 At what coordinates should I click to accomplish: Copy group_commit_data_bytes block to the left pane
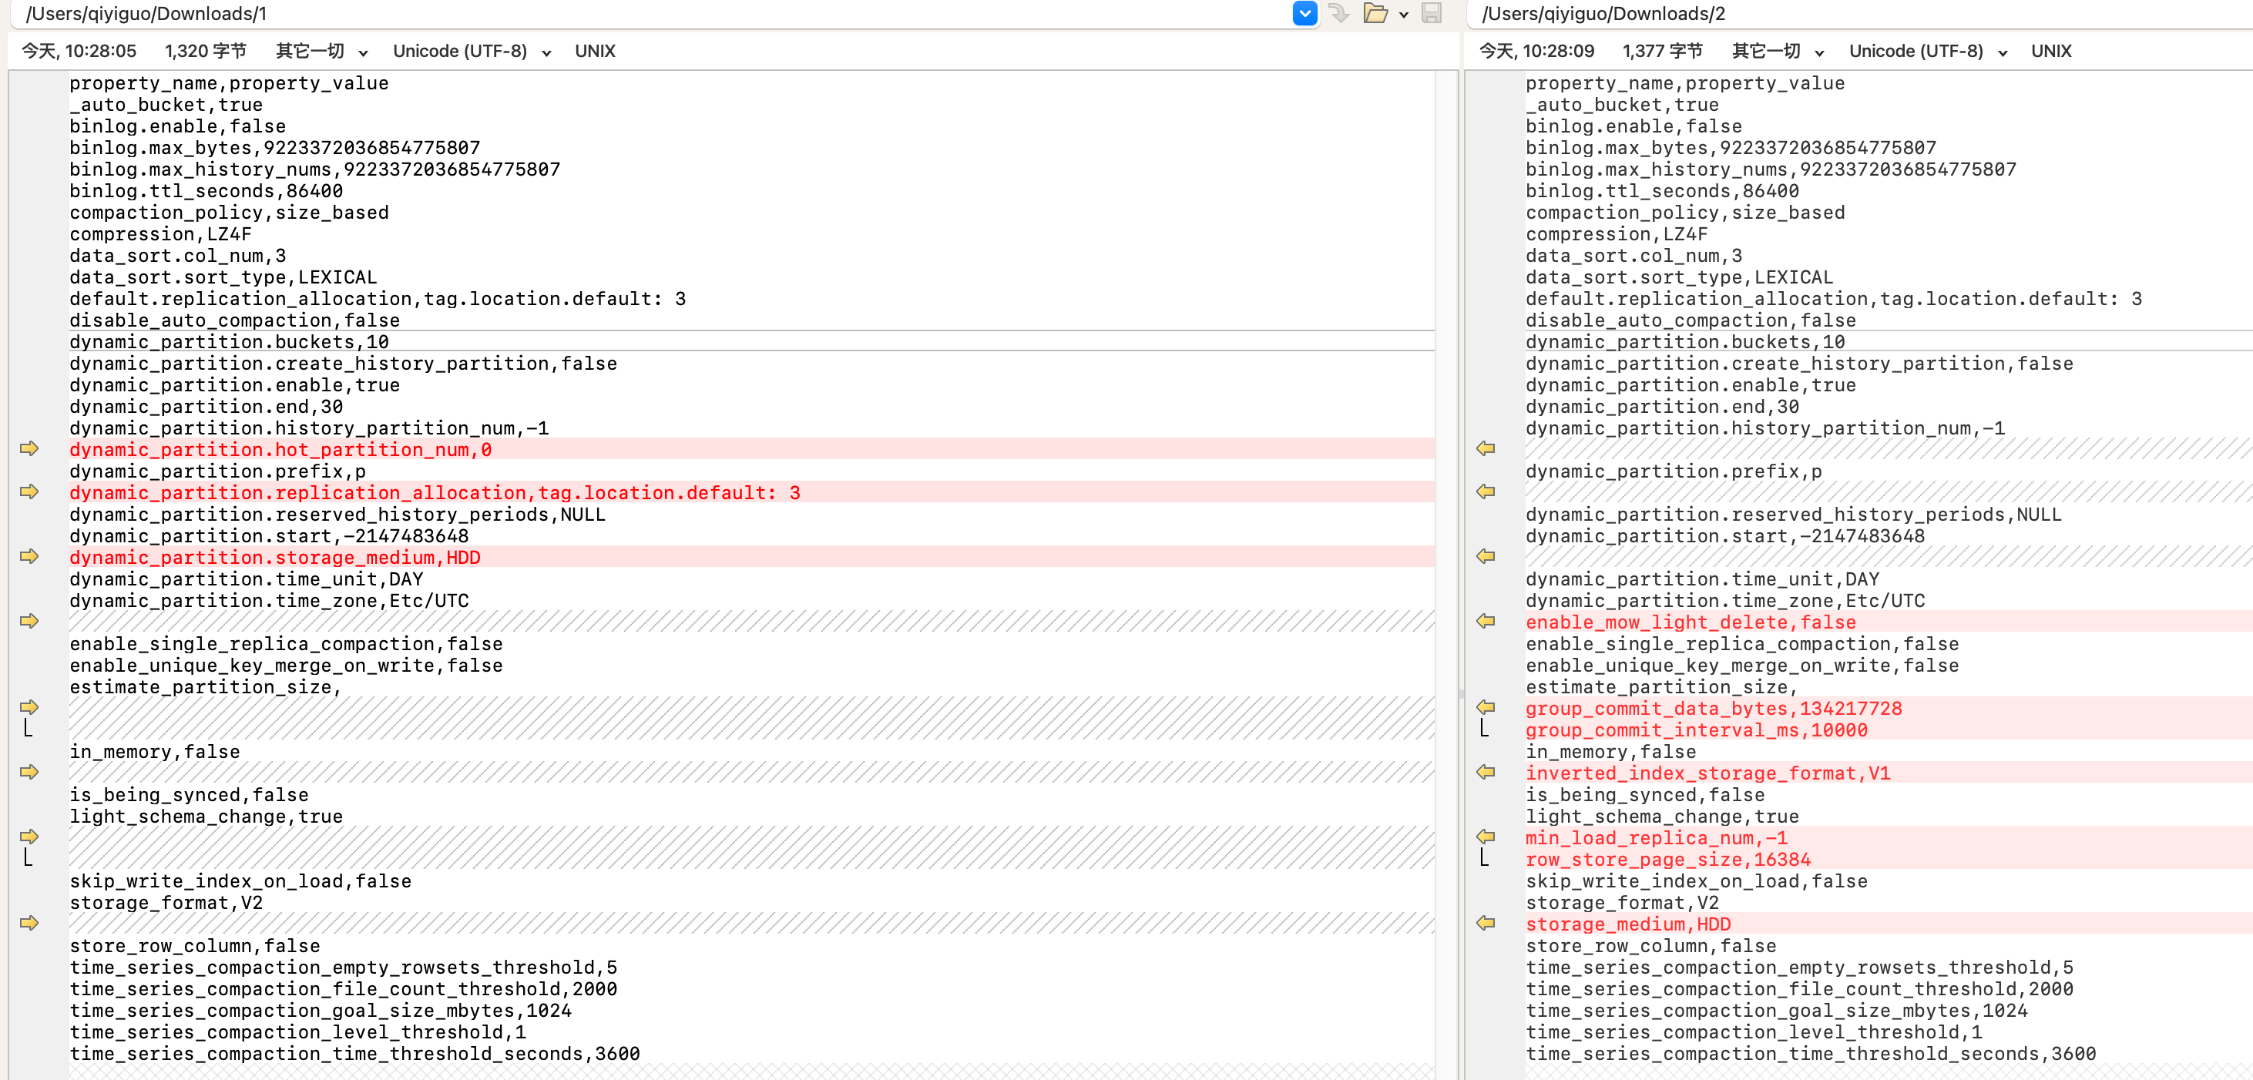[1486, 706]
